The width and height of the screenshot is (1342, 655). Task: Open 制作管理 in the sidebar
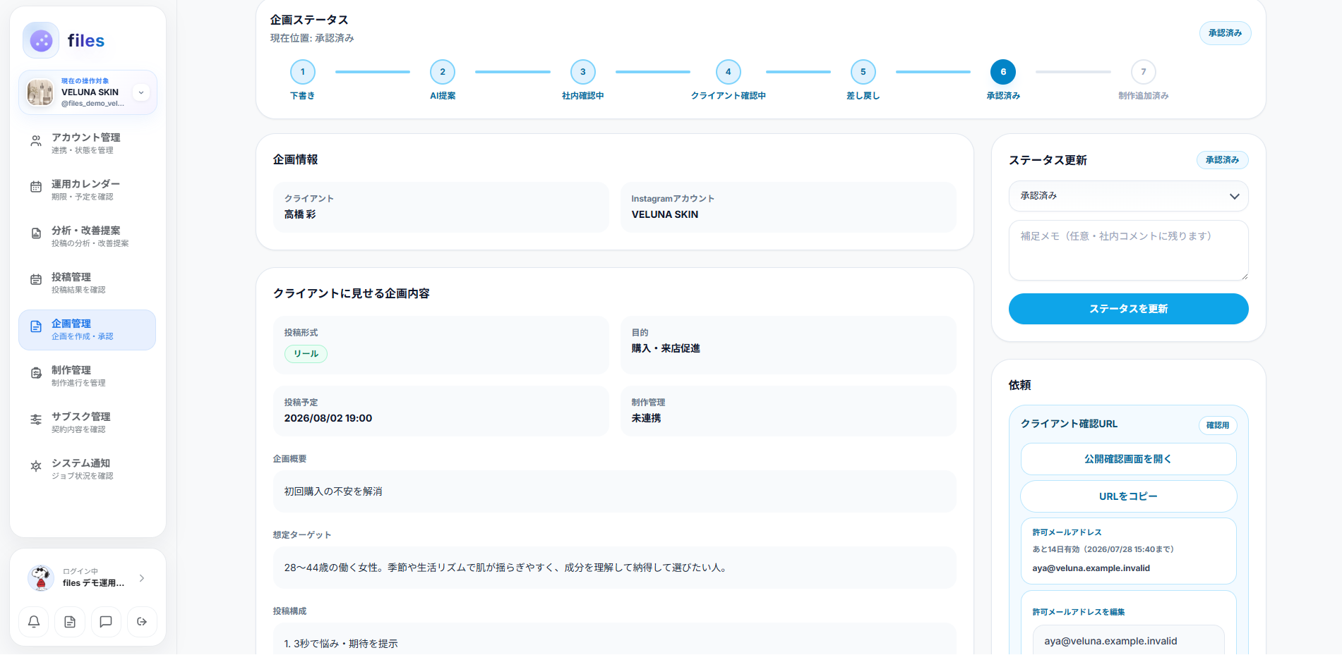point(87,376)
